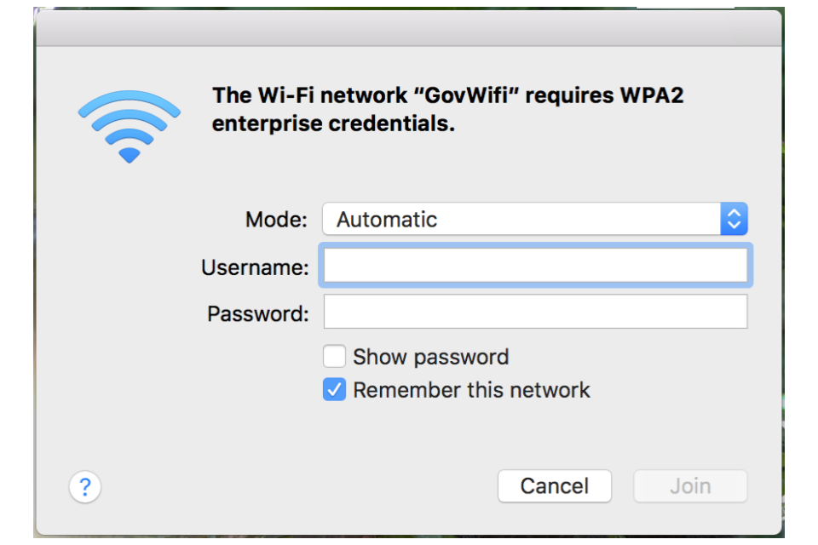Click the "Remember this network" label text

(x=471, y=390)
